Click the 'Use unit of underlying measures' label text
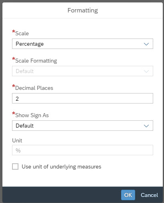 tap(61, 166)
